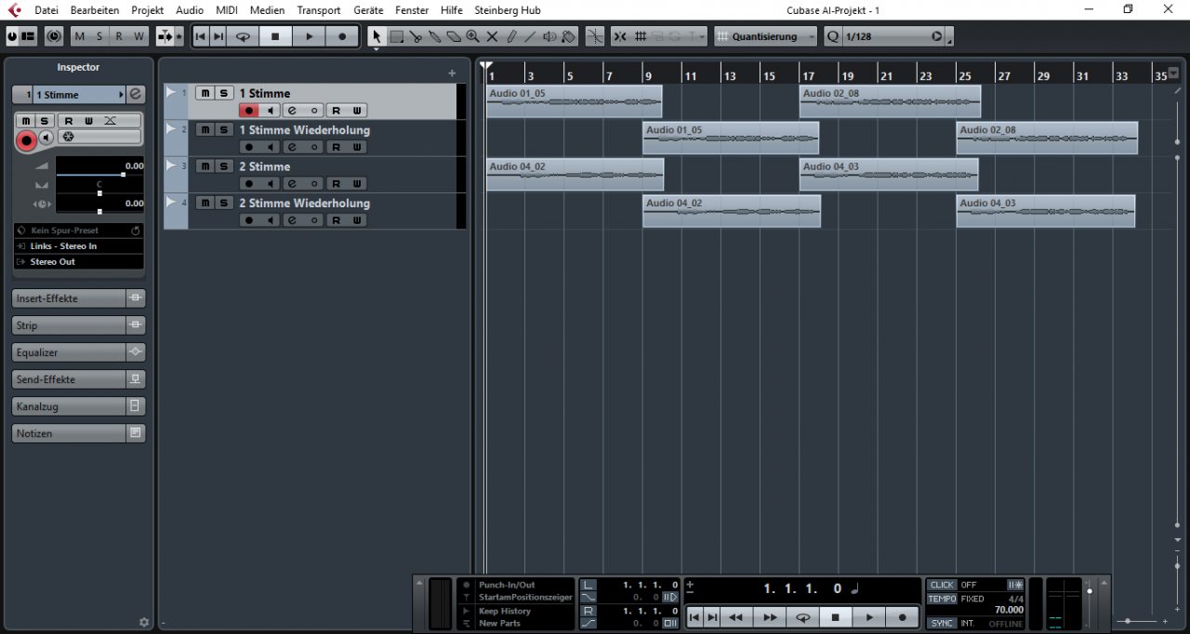
Task: Open the Transport menu
Action: coord(319,10)
